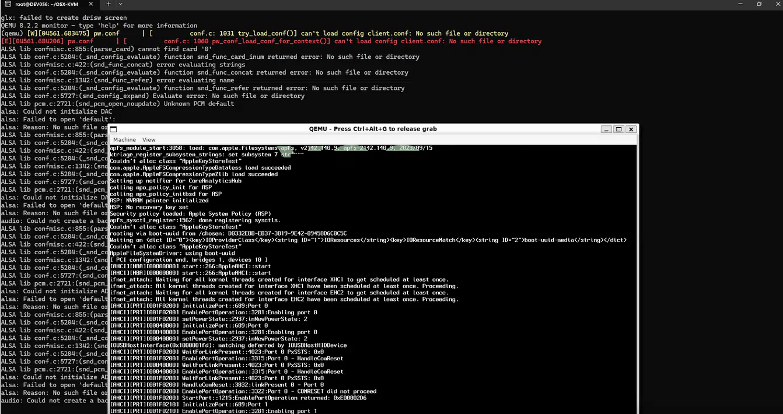Click 'Waiting on <dict ID="0">' line
This screenshot has height=414, width=783.
pos(368,240)
